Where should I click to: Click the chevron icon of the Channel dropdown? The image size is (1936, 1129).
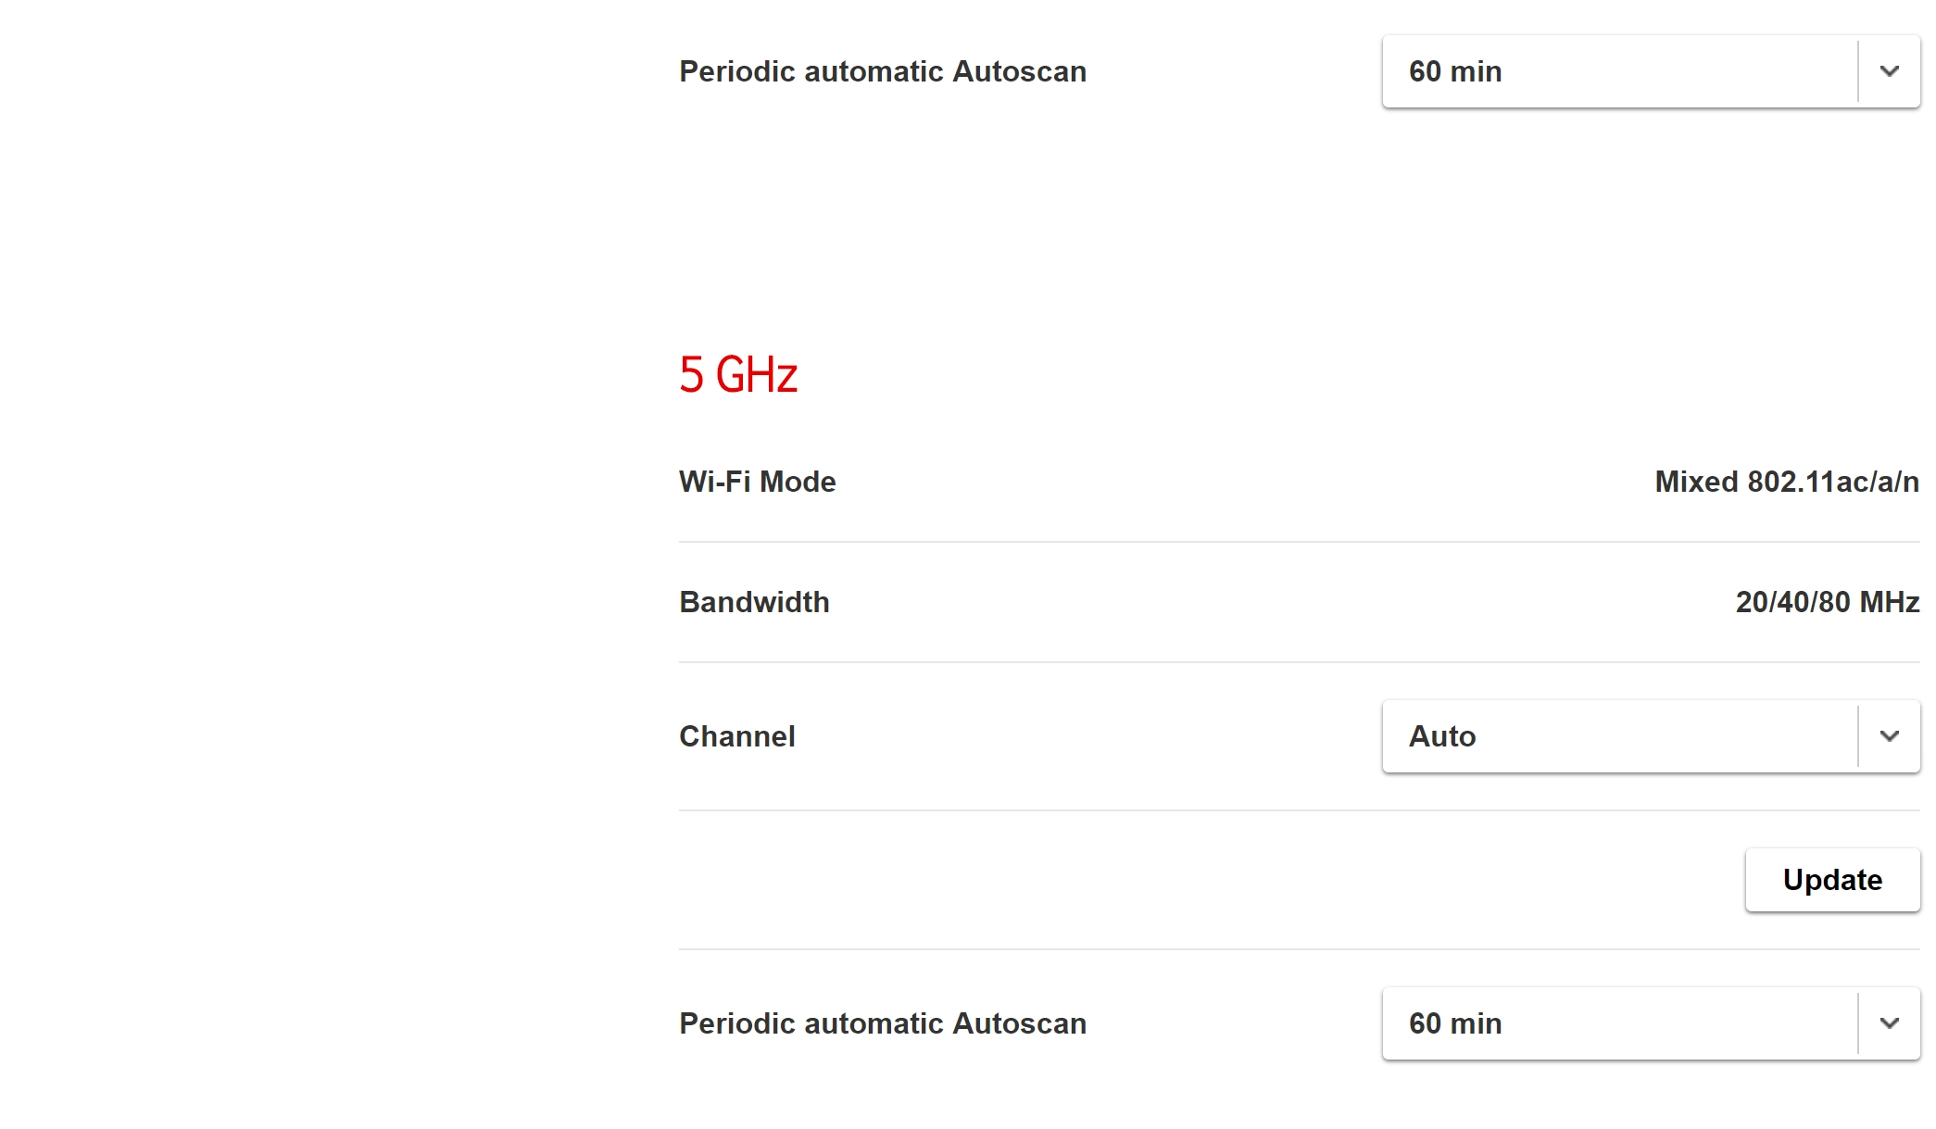pos(1889,736)
